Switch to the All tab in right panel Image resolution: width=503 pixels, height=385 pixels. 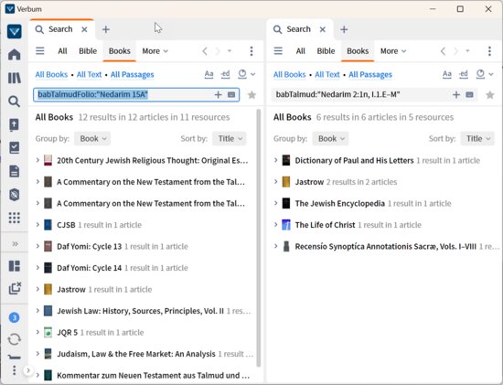(x=301, y=51)
